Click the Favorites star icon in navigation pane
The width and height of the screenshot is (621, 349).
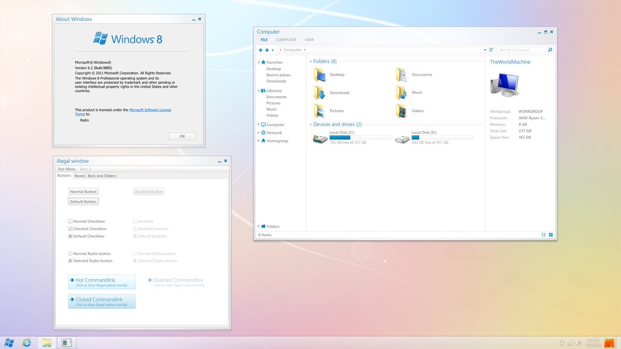pos(263,63)
